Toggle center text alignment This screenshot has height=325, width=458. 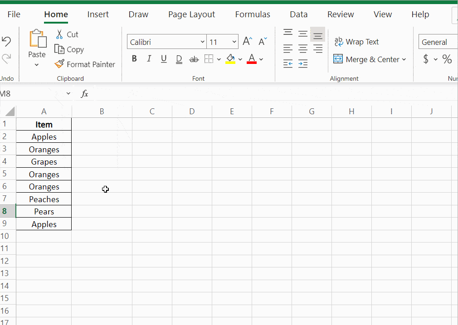tap(303, 49)
